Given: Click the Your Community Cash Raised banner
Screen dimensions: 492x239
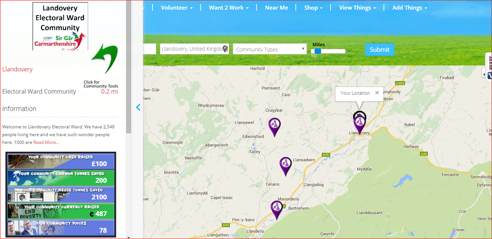Looking at the screenshot, I should click(61, 161).
